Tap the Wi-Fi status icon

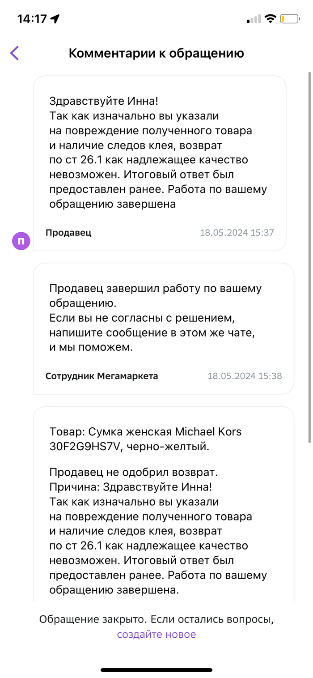pos(270,19)
